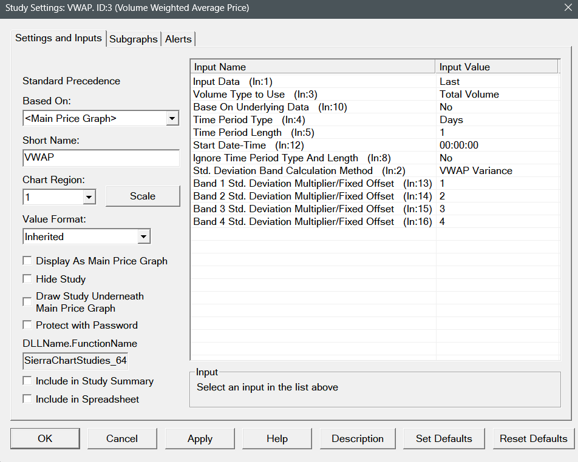This screenshot has width=578, height=462.
Task: Open the study Description button
Action: [x=358, y=438]
